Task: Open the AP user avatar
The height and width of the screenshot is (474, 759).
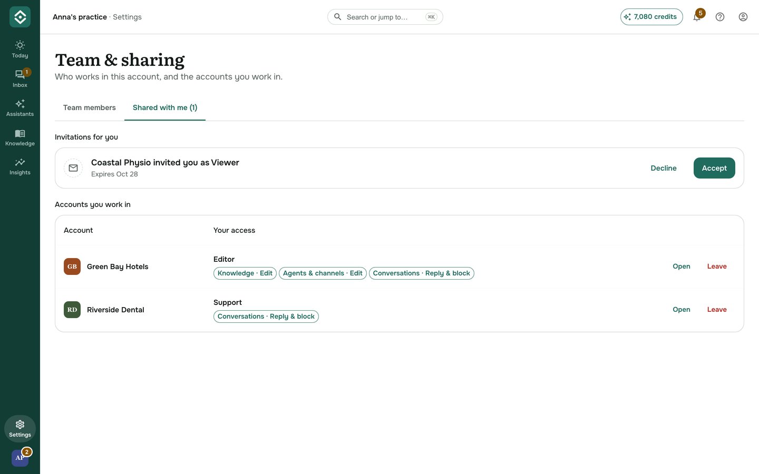Action: 20,458
